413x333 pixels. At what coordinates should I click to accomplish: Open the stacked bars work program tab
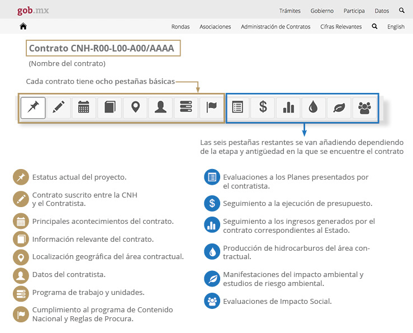tap(186, 107)
